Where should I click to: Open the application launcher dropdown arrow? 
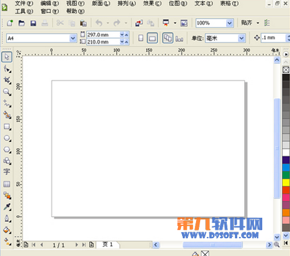175,23
